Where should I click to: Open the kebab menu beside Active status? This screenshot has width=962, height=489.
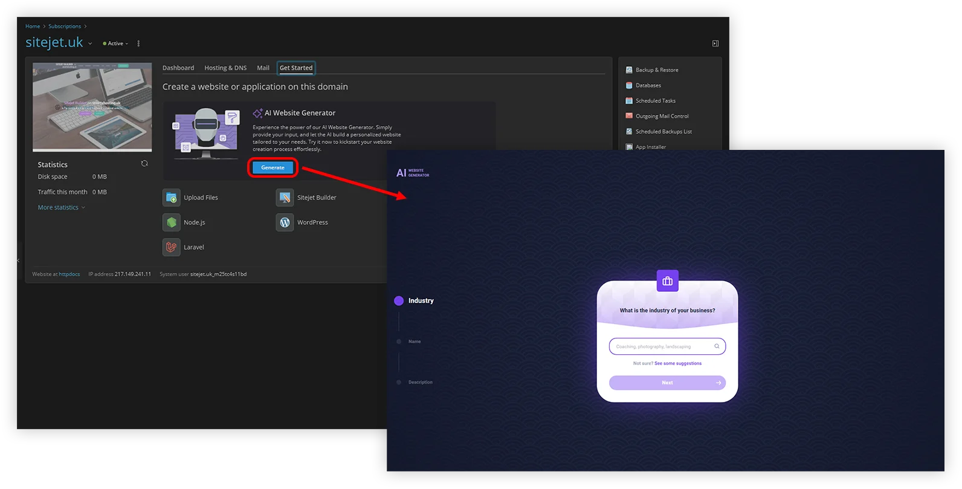(138, 44)
